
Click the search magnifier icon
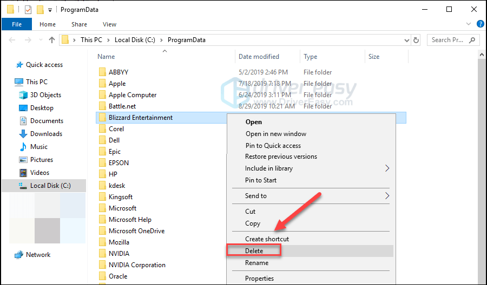coord(472,40)
